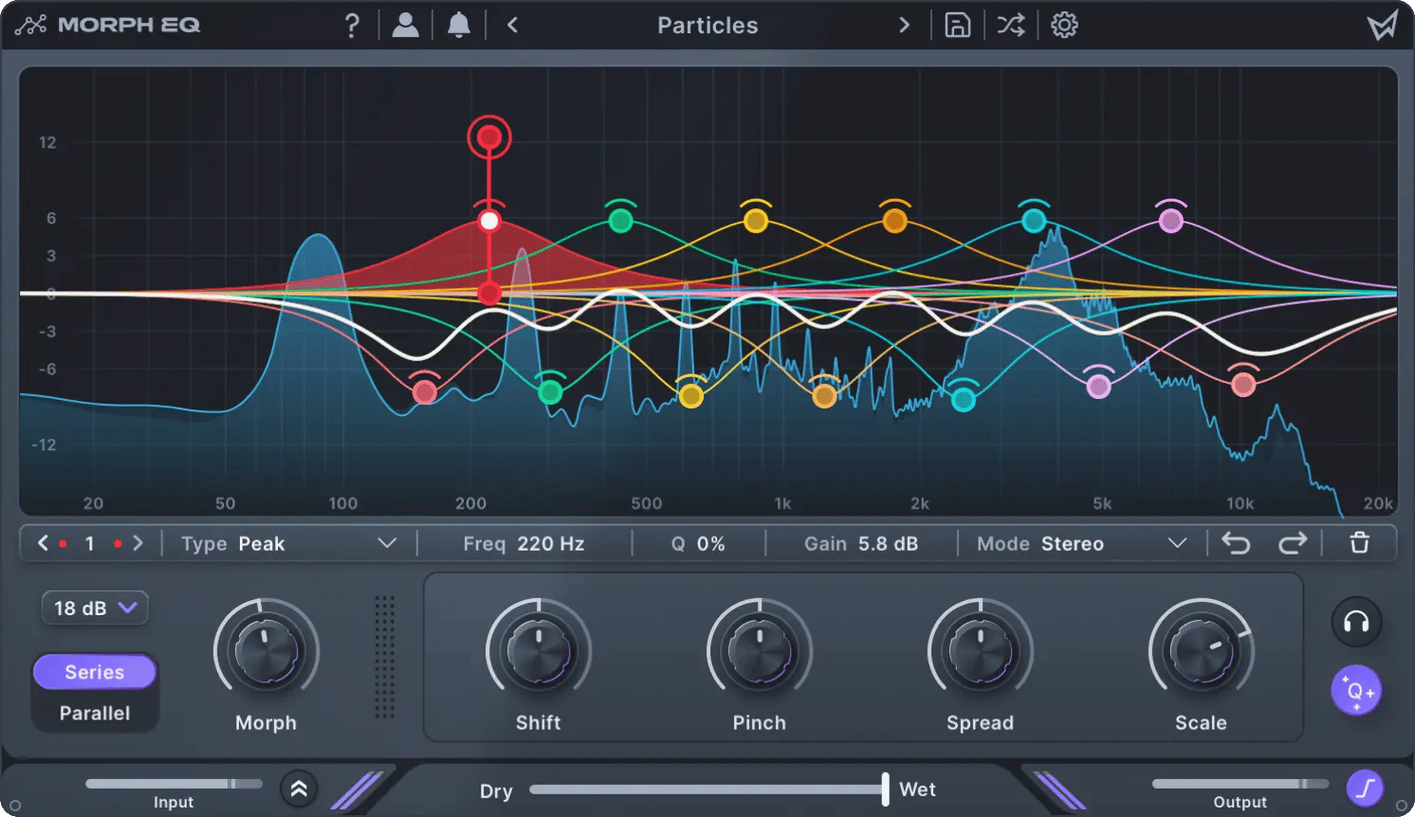The height and width of the screenshot is (817, 1415).
Task: Select the lower cyan EQ node
Action: (964, 399)
